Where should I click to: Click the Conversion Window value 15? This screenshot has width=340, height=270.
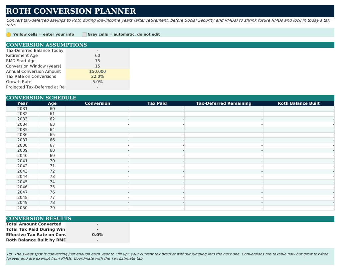click(97, 66)
